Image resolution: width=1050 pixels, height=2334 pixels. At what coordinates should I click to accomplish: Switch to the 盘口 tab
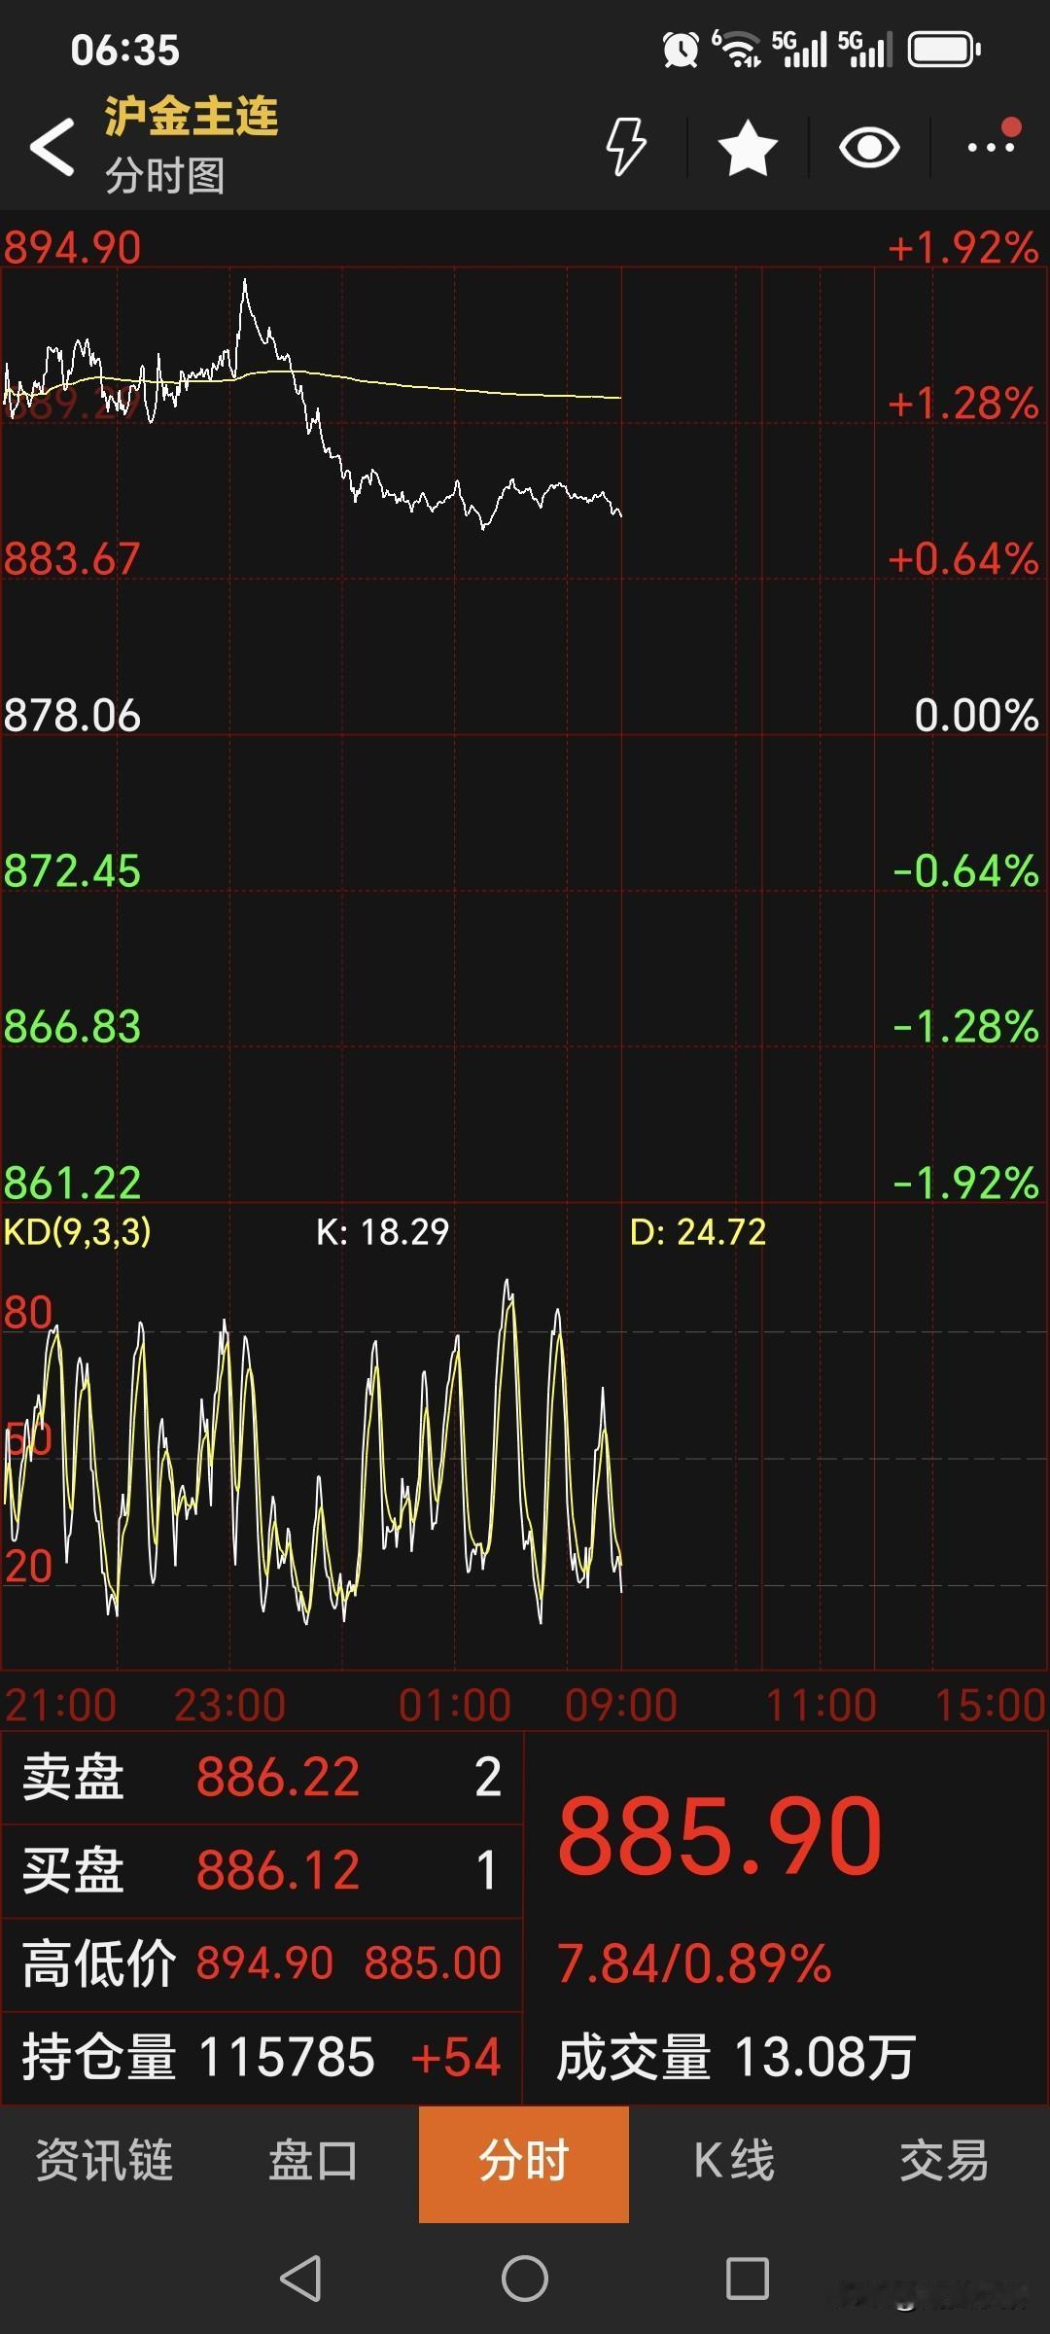pos(313,2161)
